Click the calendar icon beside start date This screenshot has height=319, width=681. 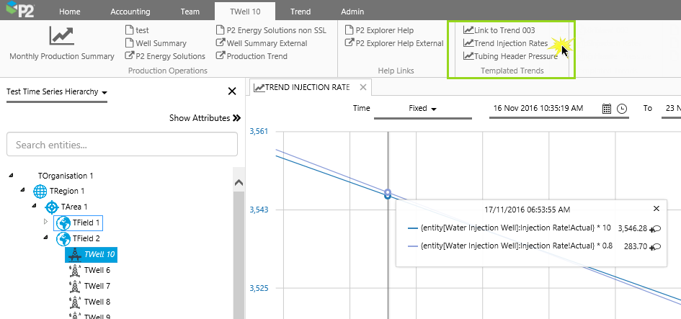(x=606, y=108)
